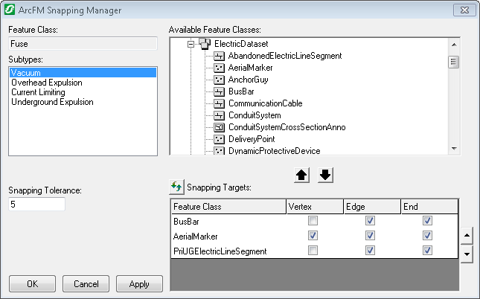Toggle End checkbox for AerialMarker
480x299 pixels.
(x=427, y=236)
